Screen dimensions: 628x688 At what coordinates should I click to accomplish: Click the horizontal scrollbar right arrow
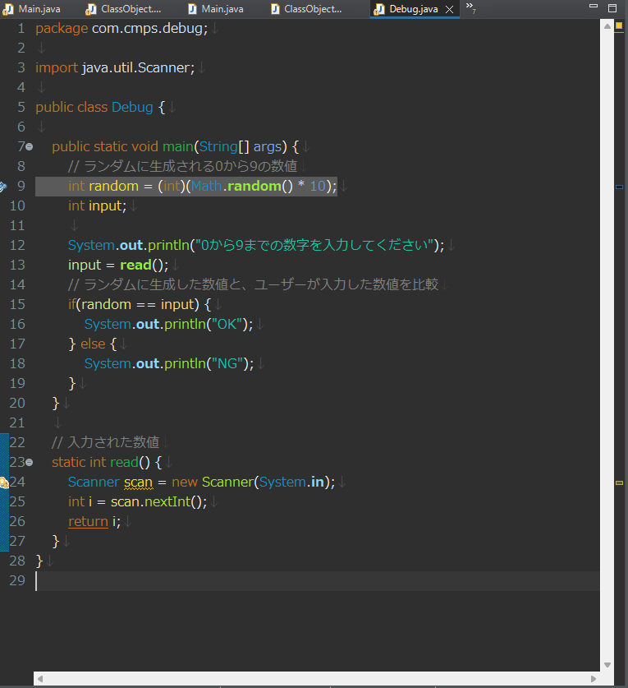(x=595, y=679)
